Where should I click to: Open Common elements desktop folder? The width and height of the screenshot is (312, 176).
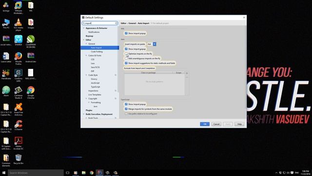(6, 160)
